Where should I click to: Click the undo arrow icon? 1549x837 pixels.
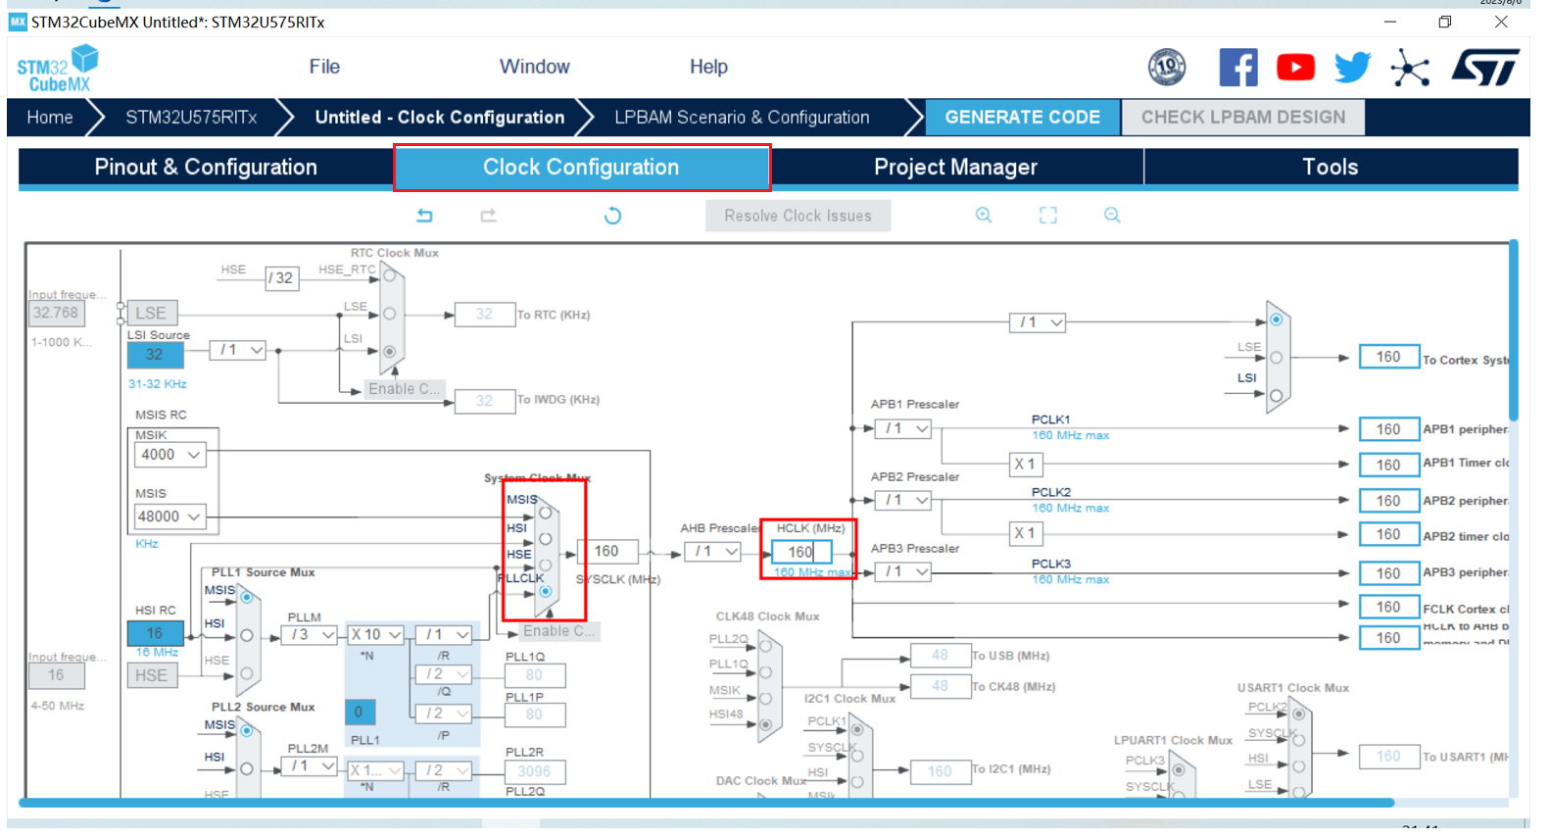[424, 216]
